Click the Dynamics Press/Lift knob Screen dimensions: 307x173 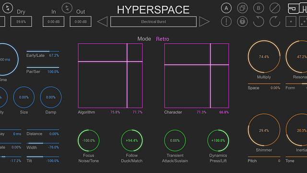(x=218, y=140)
